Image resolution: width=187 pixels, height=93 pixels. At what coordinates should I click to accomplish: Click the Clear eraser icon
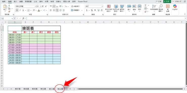(x=146, y=12)
